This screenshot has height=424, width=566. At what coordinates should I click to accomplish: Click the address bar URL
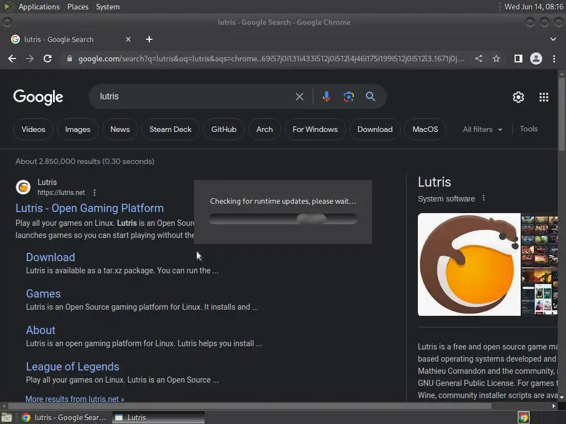[271, 59]
